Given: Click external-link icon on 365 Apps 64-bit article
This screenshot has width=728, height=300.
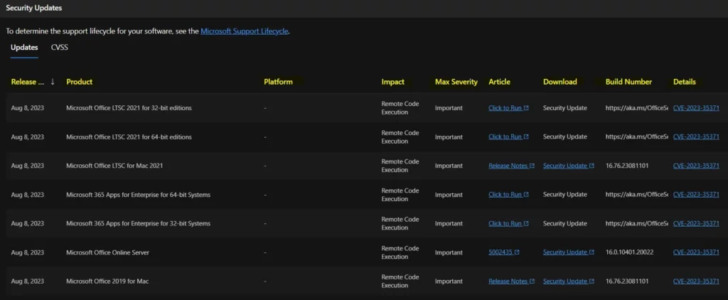Looking at the screenshot, I should tap(526, 195).
